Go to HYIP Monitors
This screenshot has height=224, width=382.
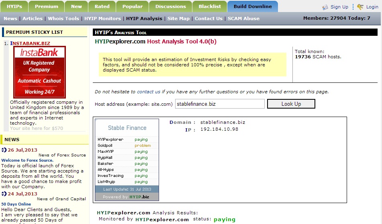pyautogui.click(x=102, y=18)
